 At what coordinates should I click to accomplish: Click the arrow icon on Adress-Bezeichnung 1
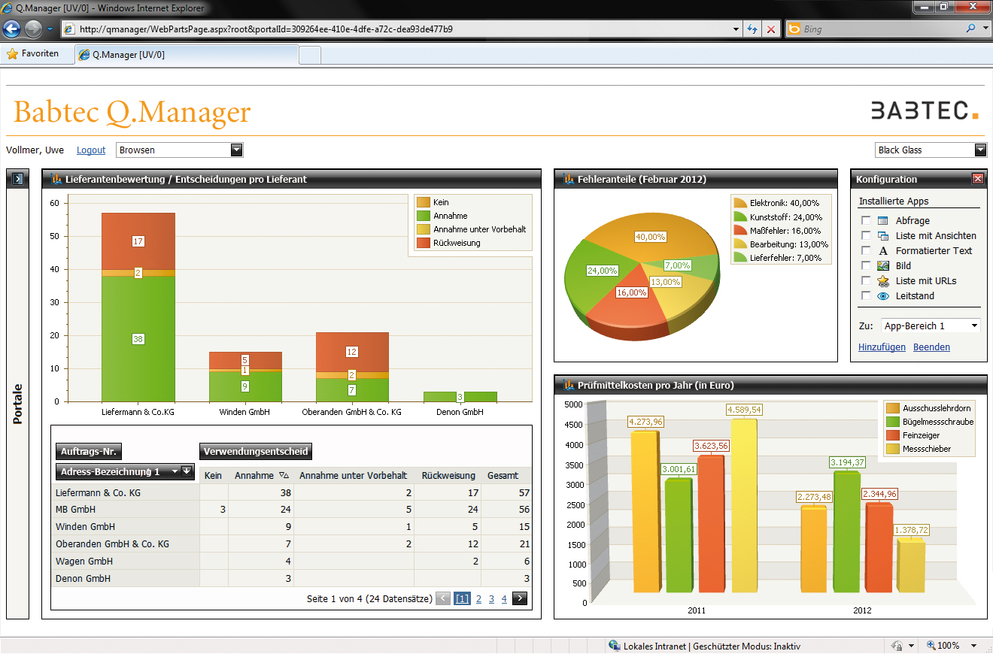187,471
